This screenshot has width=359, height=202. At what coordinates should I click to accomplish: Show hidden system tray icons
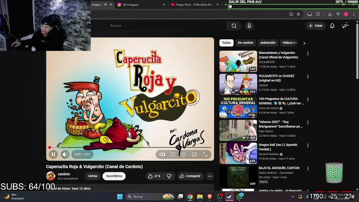293,197
